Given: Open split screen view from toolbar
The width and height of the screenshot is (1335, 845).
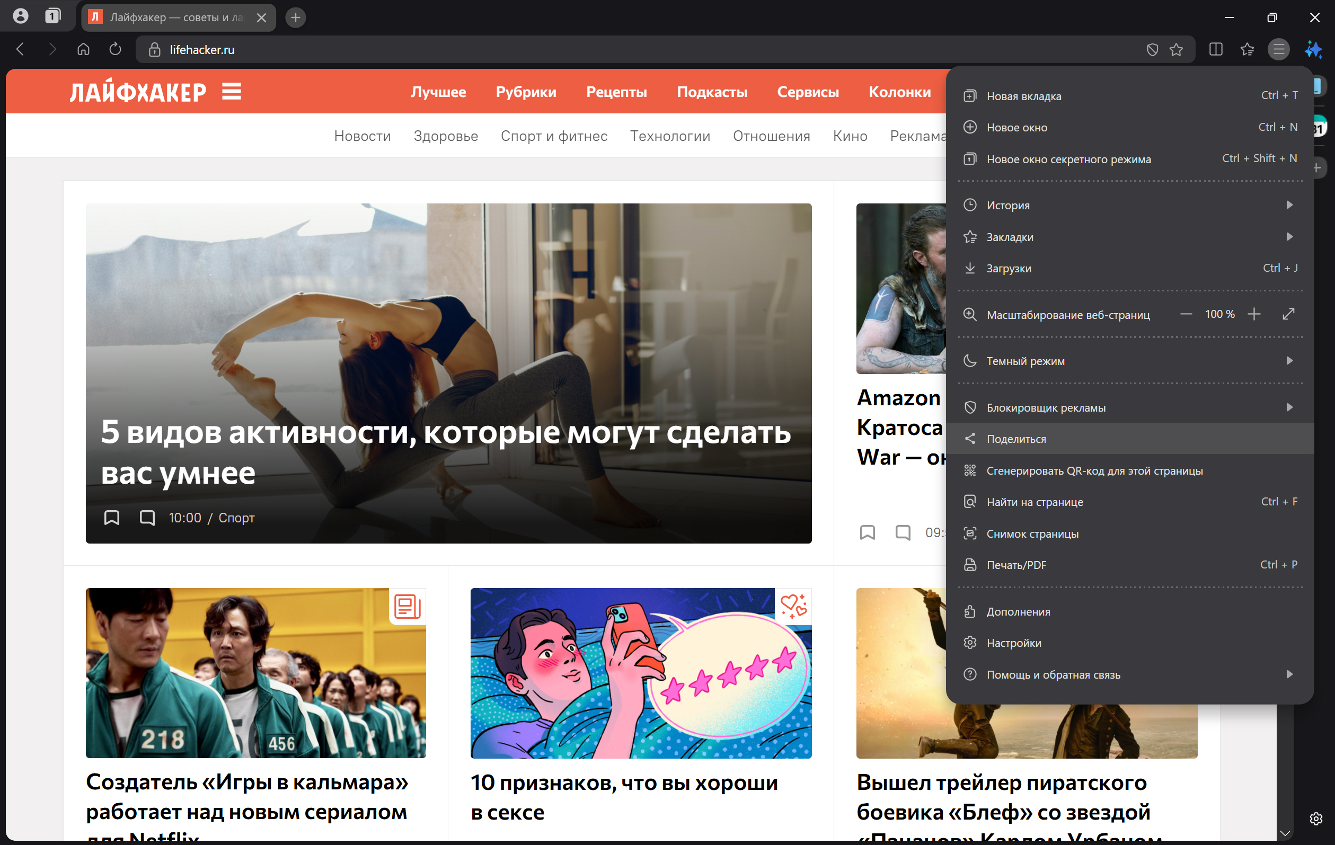Looking at the screenshot, I should click(1215, 49).
